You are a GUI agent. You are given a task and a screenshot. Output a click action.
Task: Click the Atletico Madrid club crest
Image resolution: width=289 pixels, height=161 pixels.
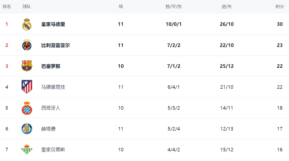coord(27,87)
